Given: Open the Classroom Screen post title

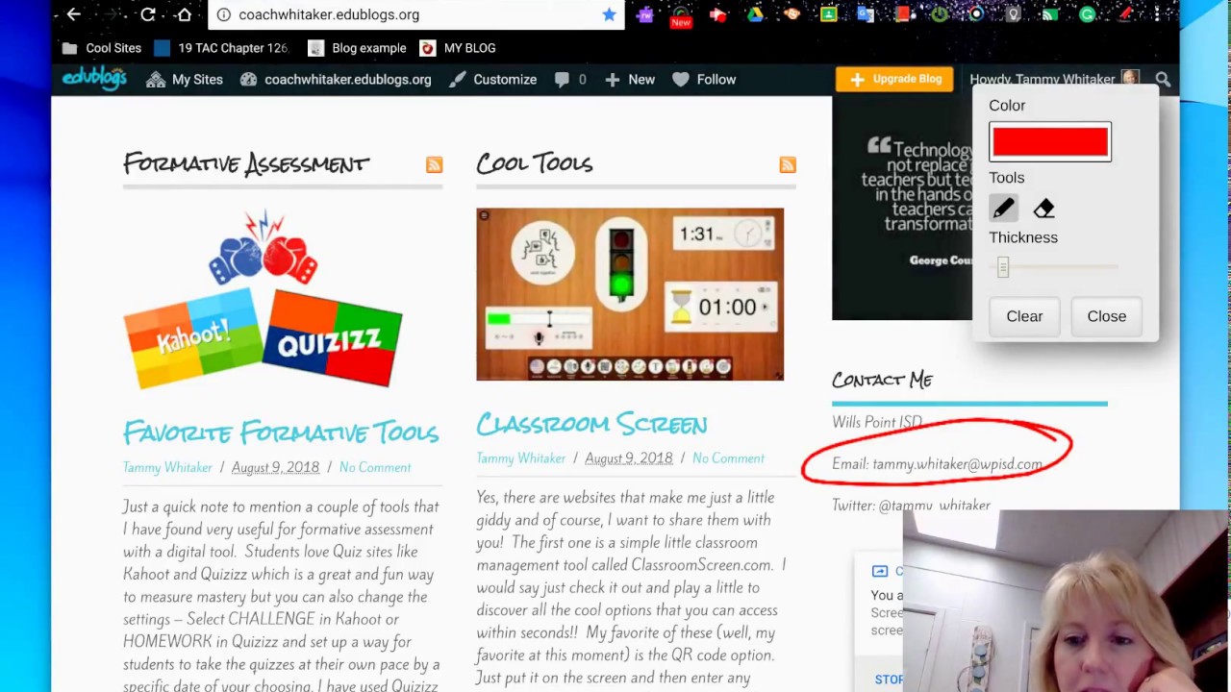Looking at the screenshot, I should point(591,424).
